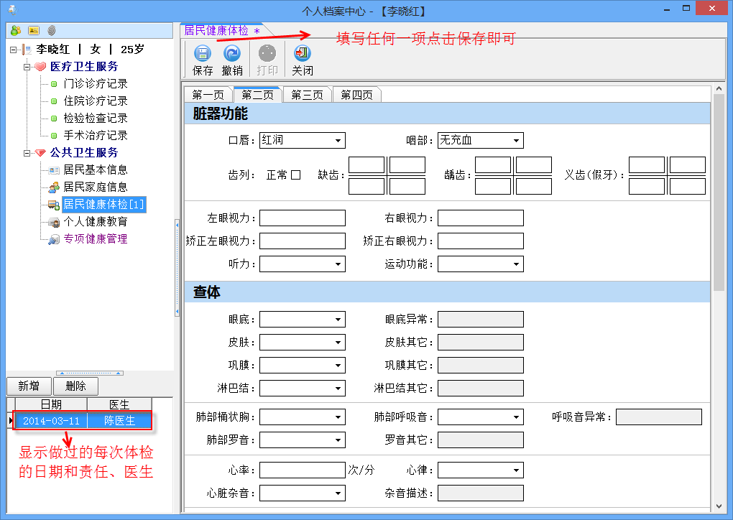
Task: Collapse the 李晓红 root tree node
Action: [13, 50]
